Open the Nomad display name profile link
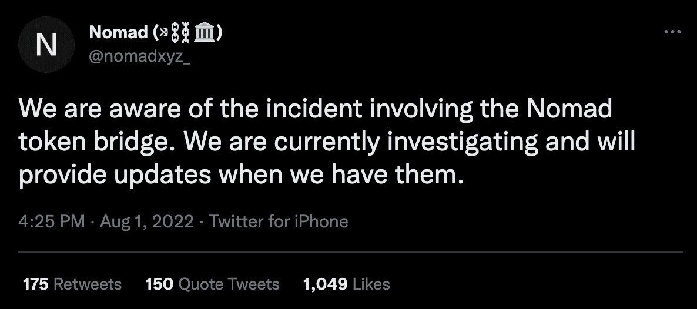Viewport: 697px width, 309px height. pyautogui.click(x=118, y=33)
